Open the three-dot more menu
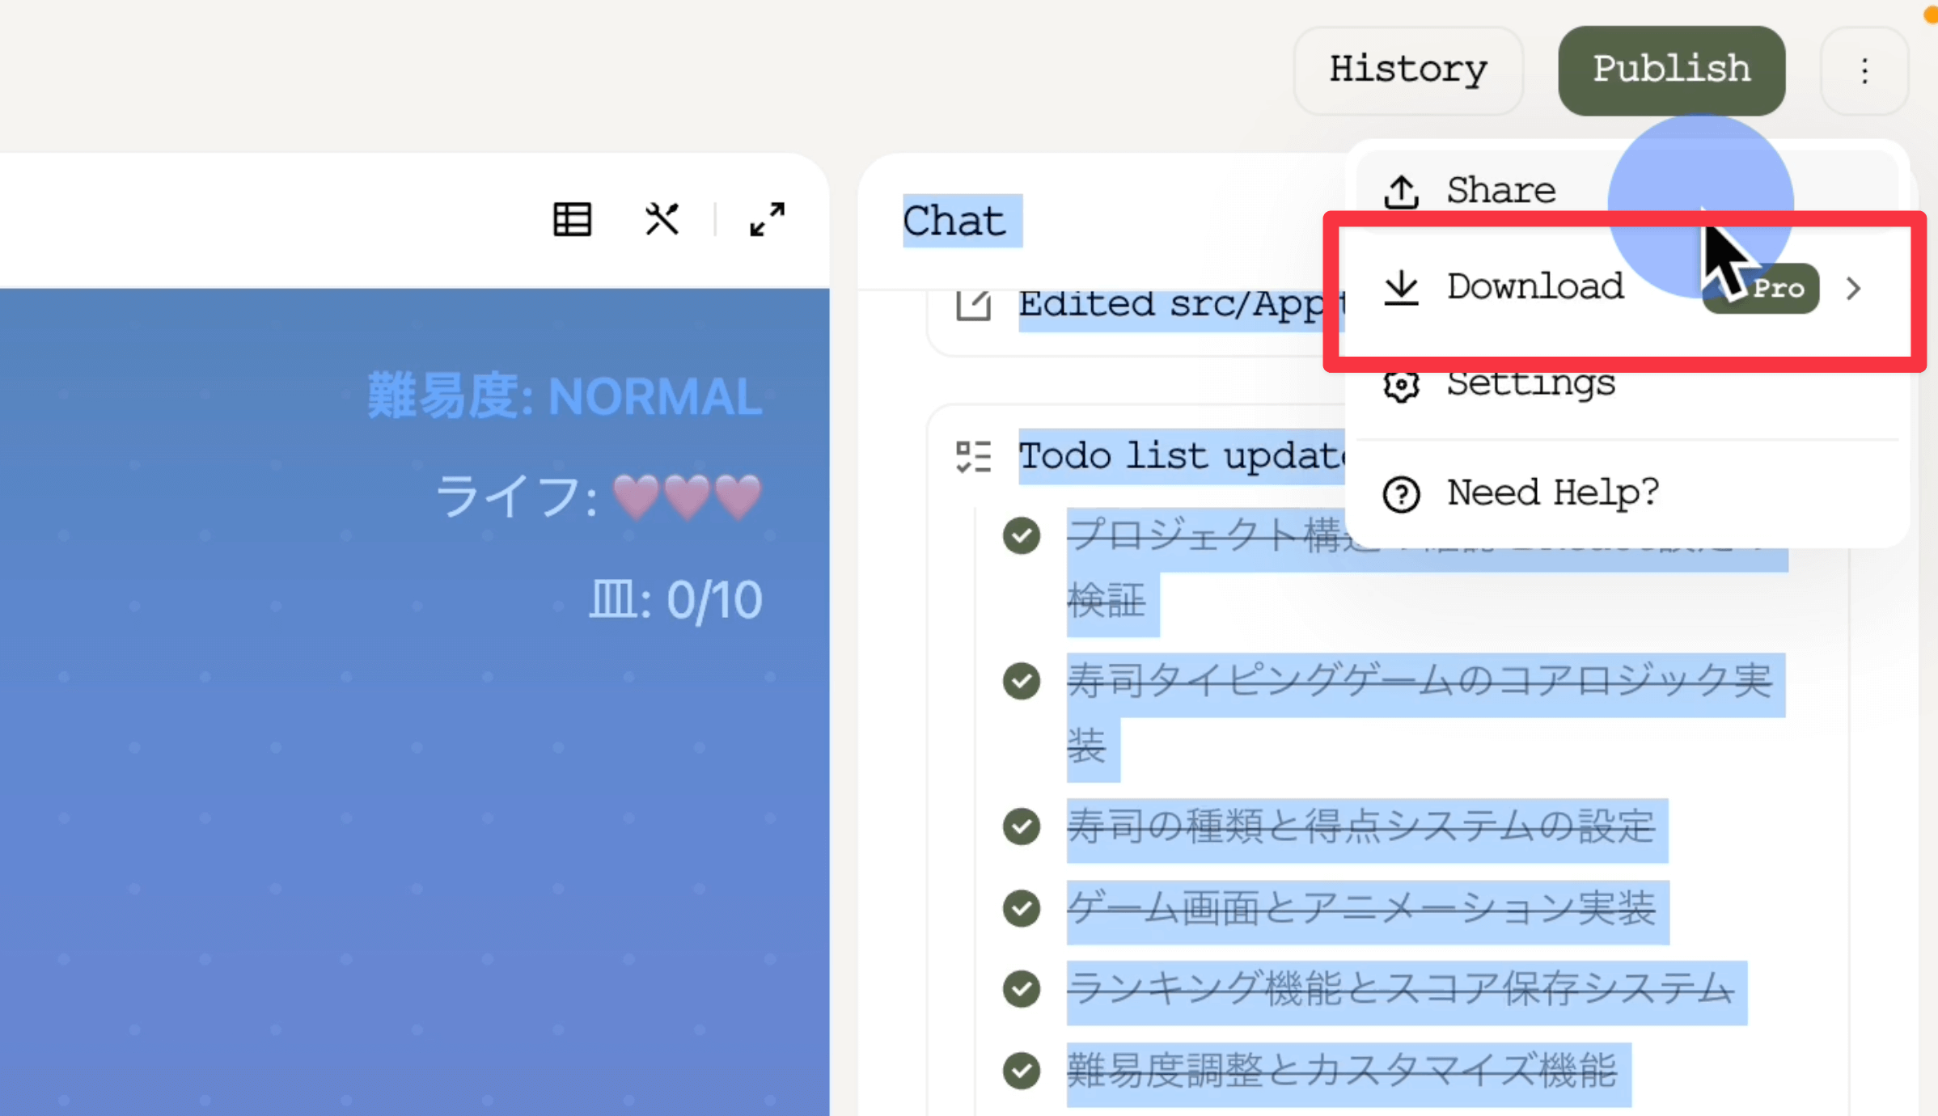This screenshot has width=1938, height=1116. [1864, 71]
